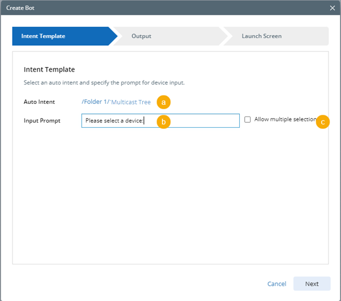The width and height of the screenshot is (341, 301).
Task: Click the orange callout marker "a"
Action: pyautogui.click(x=163, y=102)
